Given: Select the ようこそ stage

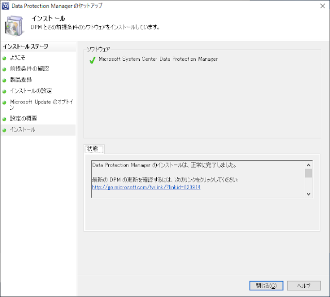Looking at the screenshot, I should click(18, 57).
